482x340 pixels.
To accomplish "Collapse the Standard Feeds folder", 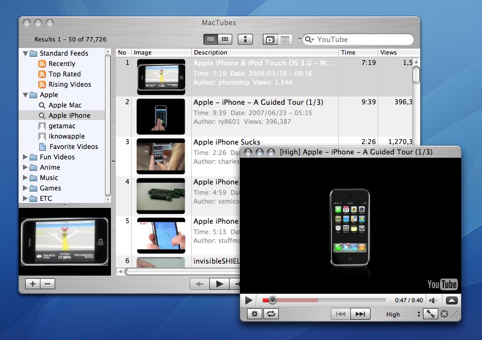I will click(26, 53).
